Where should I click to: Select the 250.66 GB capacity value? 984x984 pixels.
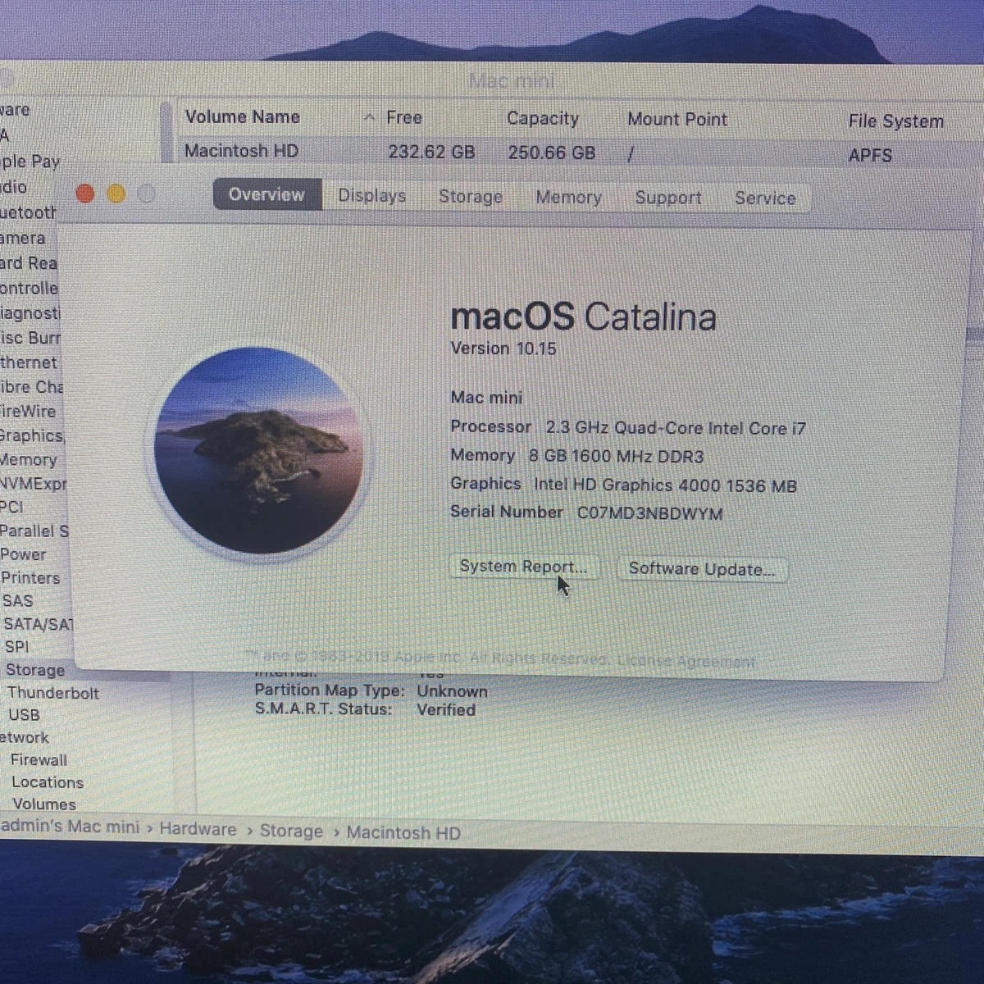click(551, 153)
